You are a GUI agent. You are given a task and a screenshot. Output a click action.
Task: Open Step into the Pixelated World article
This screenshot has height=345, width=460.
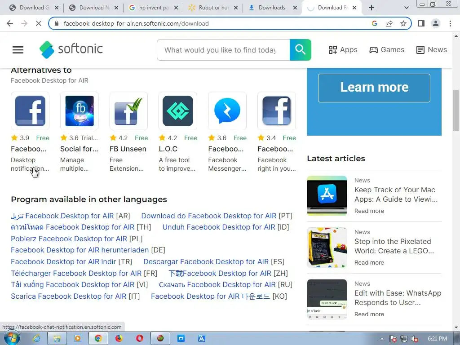[x=394, y=246]
